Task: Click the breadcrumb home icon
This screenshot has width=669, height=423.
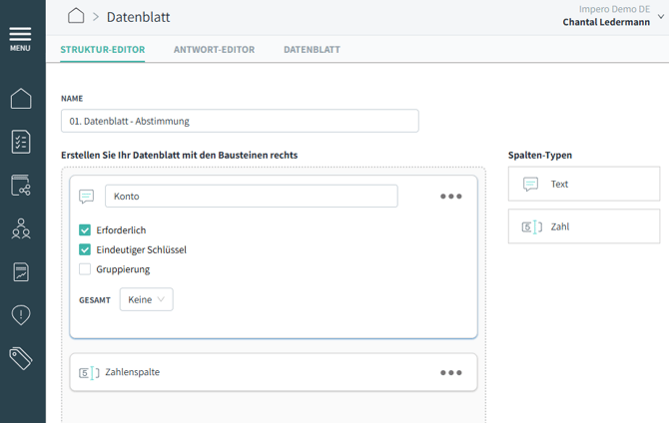Action: point(76,15)
